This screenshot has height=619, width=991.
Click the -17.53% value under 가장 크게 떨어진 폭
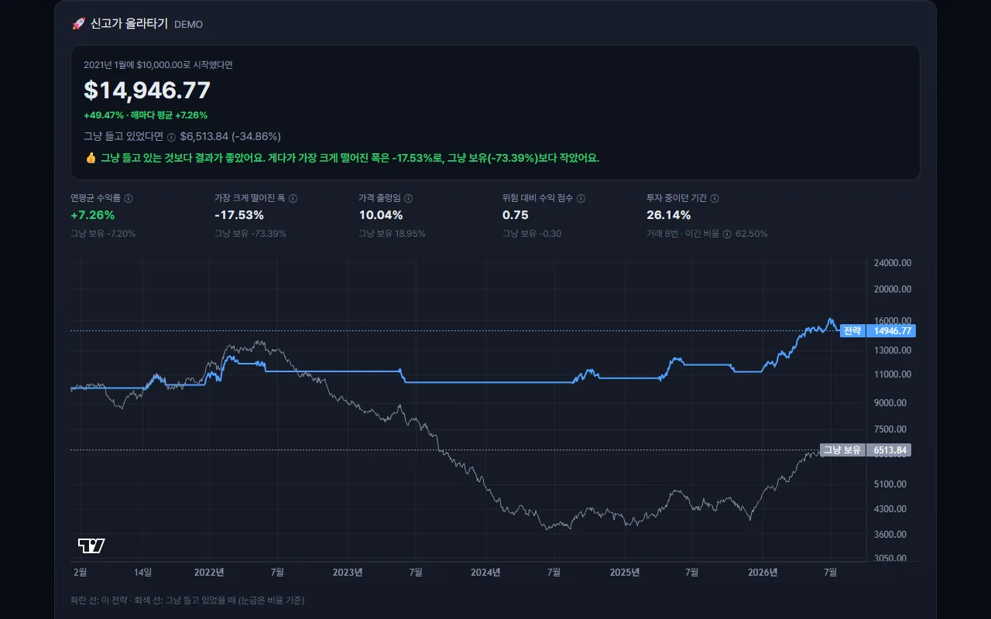pyautogui.click(x=239, y=215)
